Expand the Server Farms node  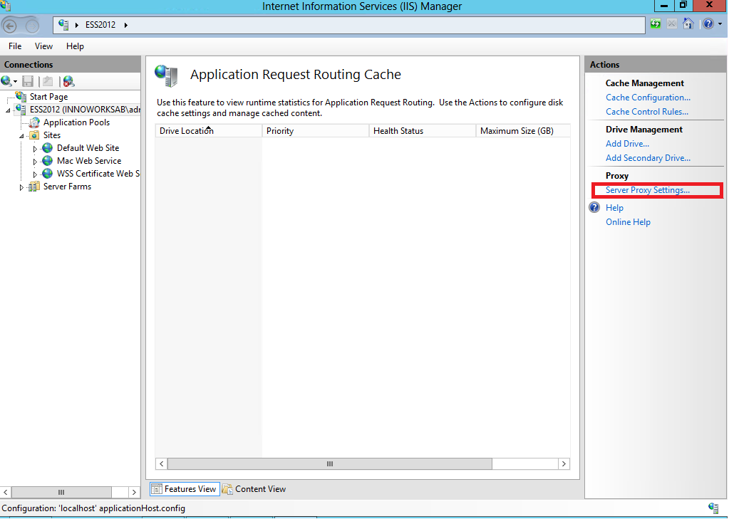click(21, 188)
